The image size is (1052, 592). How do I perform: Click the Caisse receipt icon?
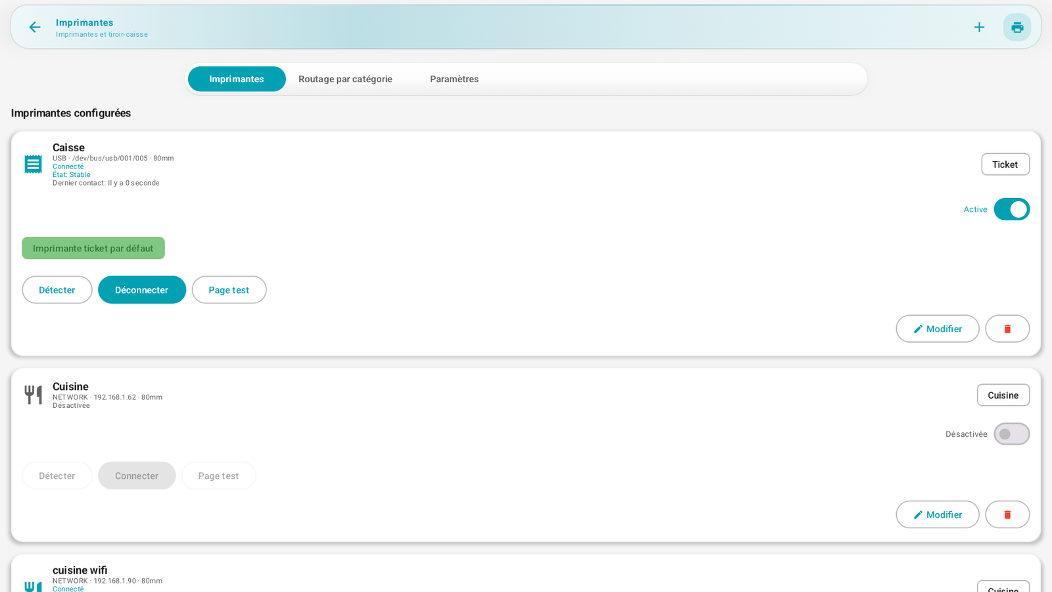tap(33, 164)
